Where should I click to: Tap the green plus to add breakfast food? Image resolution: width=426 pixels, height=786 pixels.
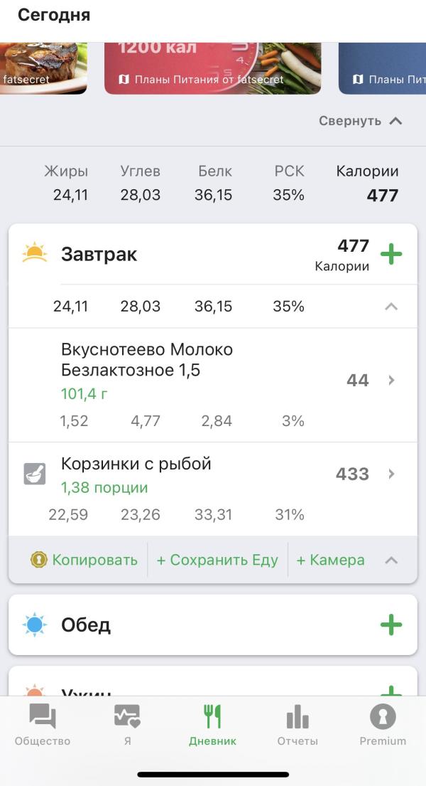tap(391, 255)
